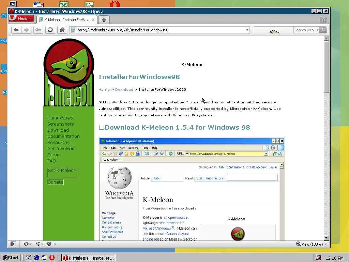Click the K-Meleon Wikipedia screenshot image
Screen dimensions: 349x262
pyautogui.click(x=192, y=189)
